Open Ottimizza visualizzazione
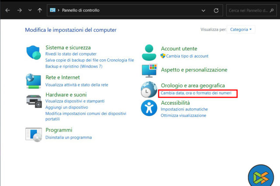Image resolution: width=280 pixels, height=186 pixels. tap(183, 115)
